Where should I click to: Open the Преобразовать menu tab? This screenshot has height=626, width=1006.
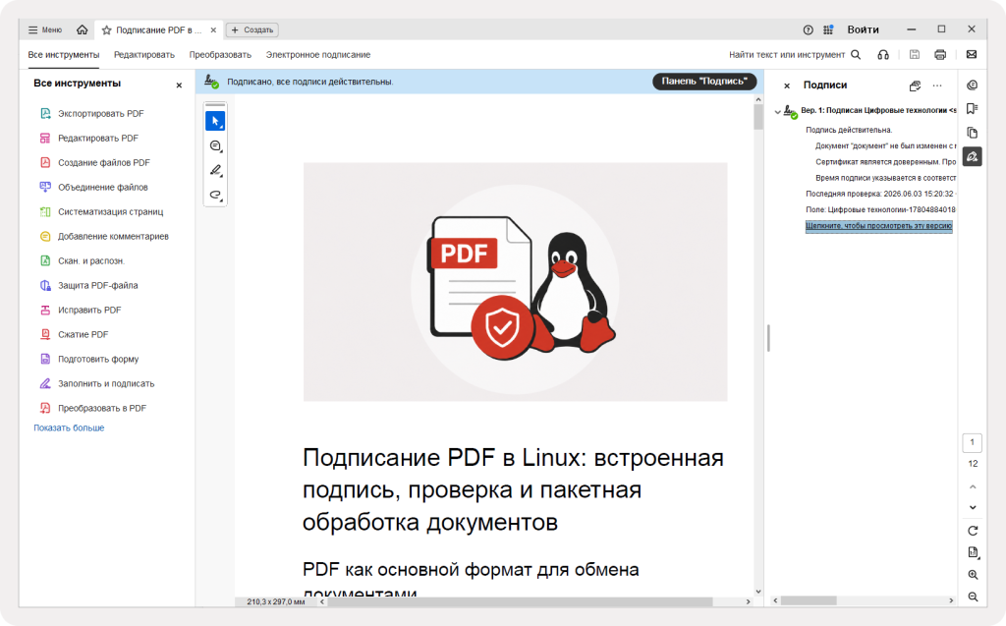click(220, 55)
